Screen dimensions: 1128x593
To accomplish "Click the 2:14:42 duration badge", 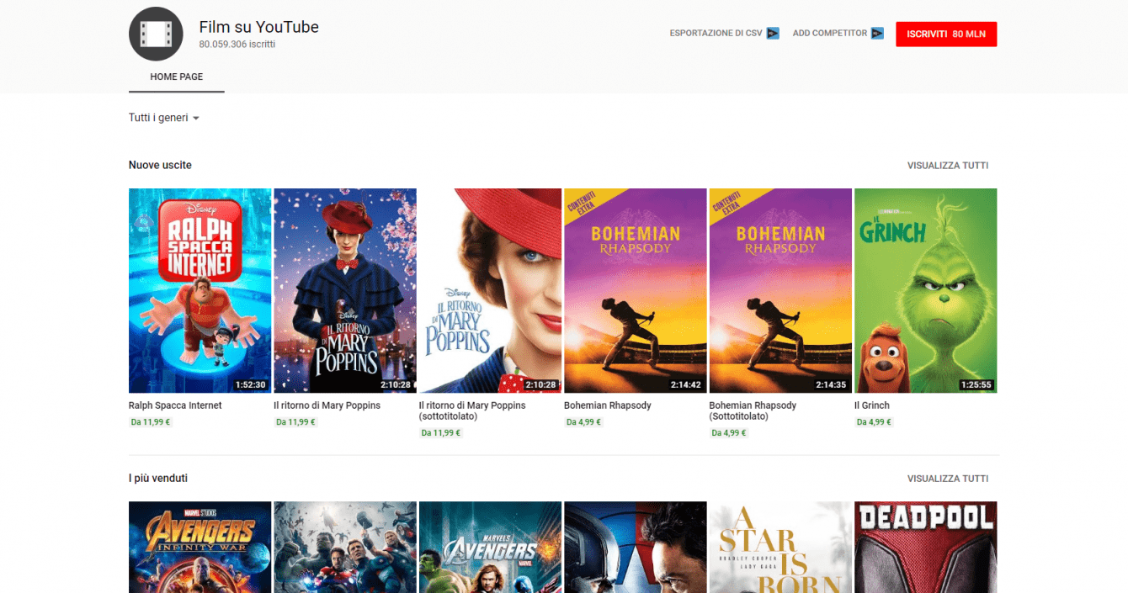I will coord(686,385).
